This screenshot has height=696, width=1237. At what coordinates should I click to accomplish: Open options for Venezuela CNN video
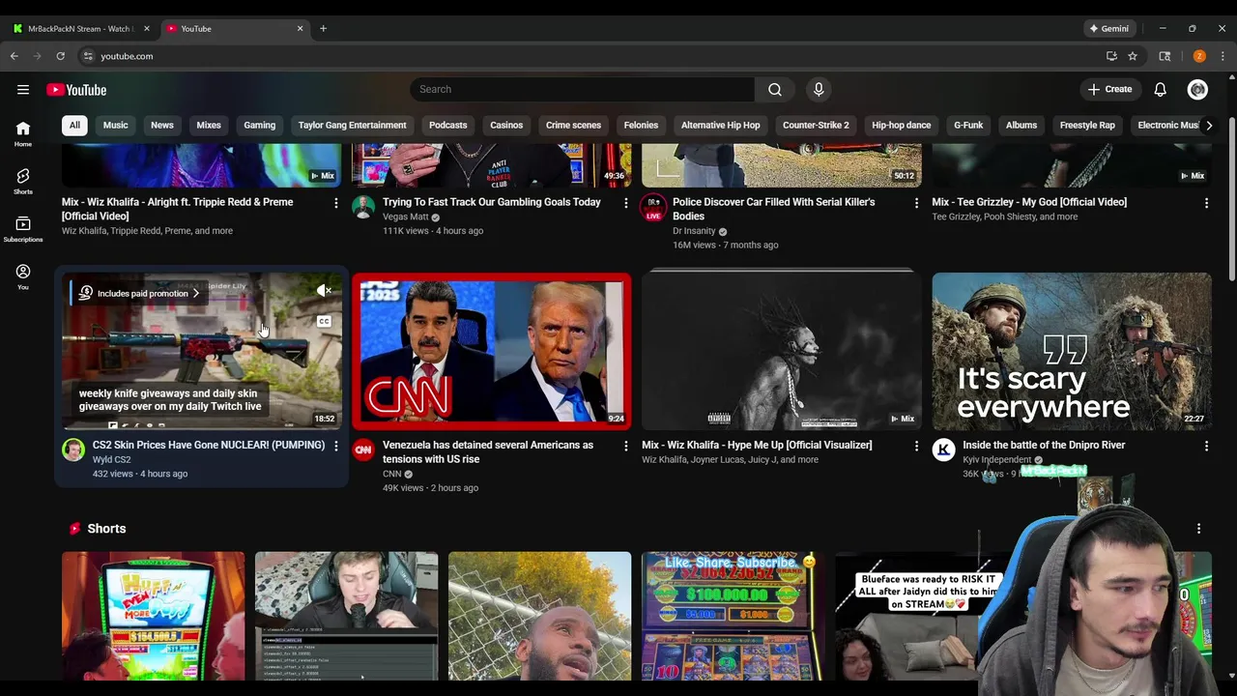(x=626, y=446)
